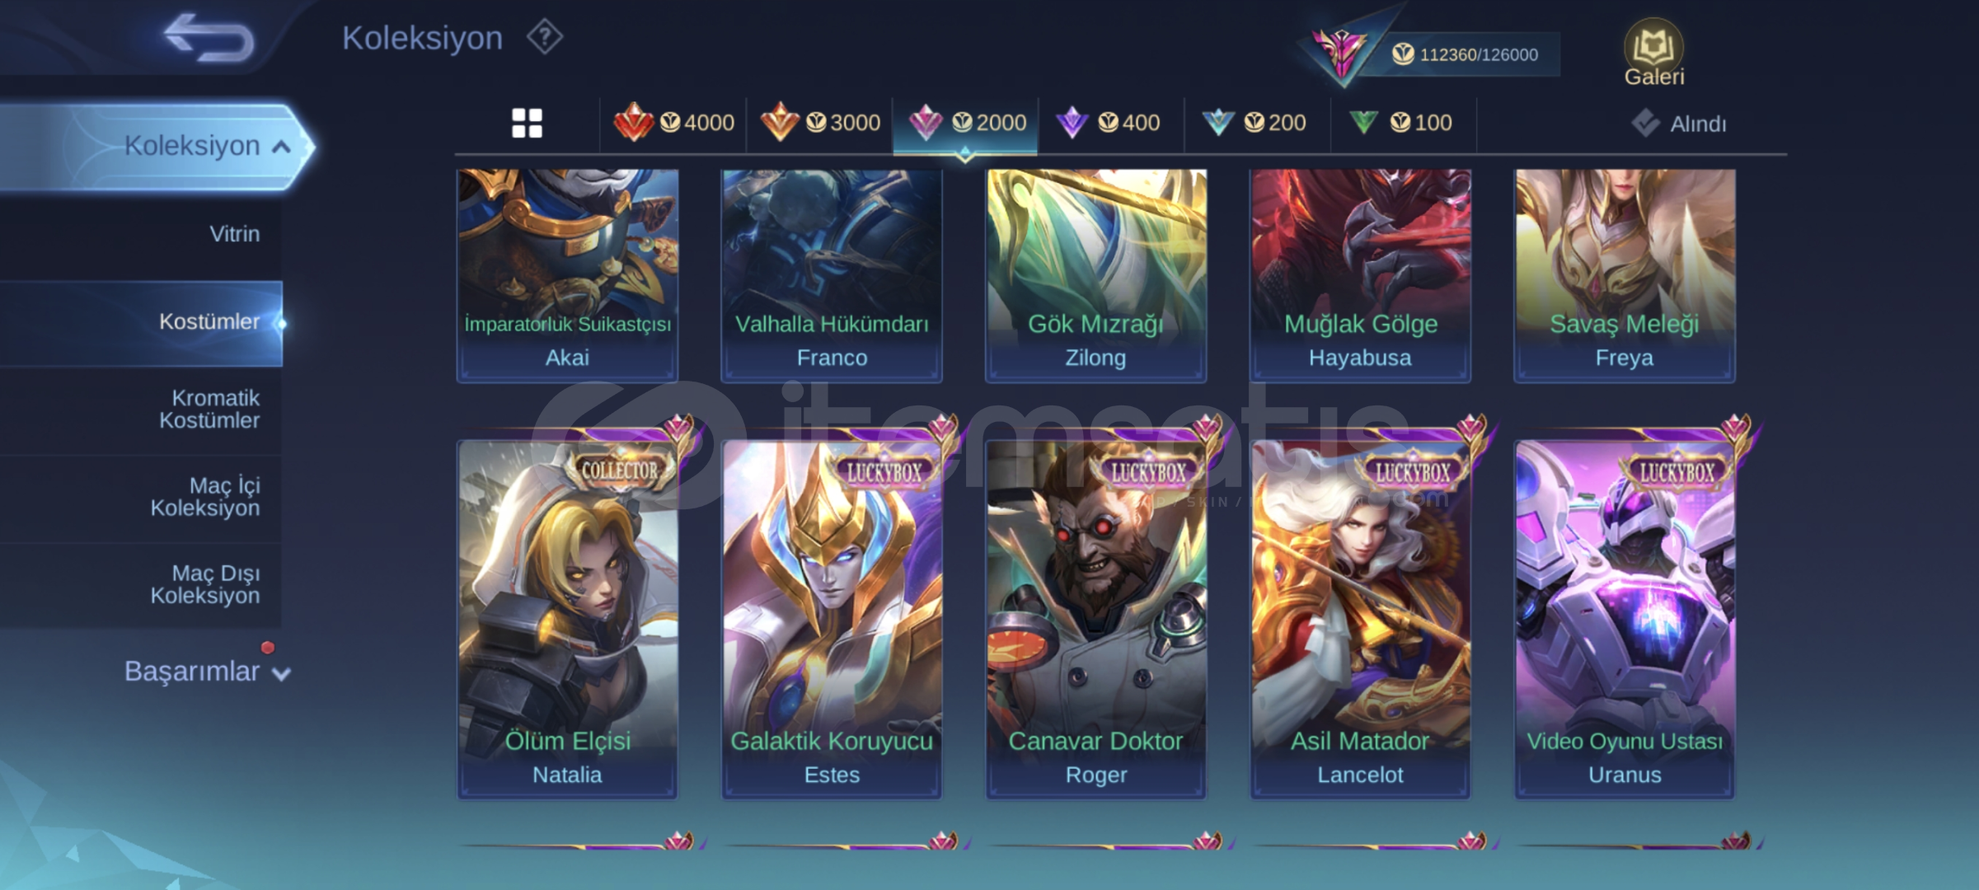Filter by orange 3000 gem tier
Screen dimensions: 1979x890
(x=820, y=123)
